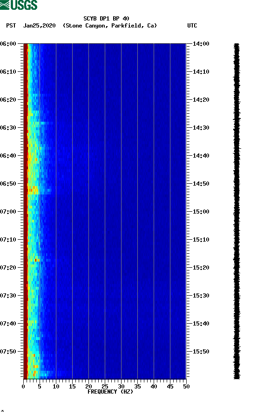Click the '14:50' UTC time label
This screenshot has height=416, width=257.
pos(201,184)
